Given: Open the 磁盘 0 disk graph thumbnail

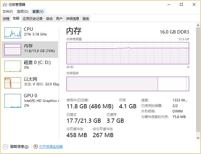Looking at the screenshot, I should (x=13, y=66).
